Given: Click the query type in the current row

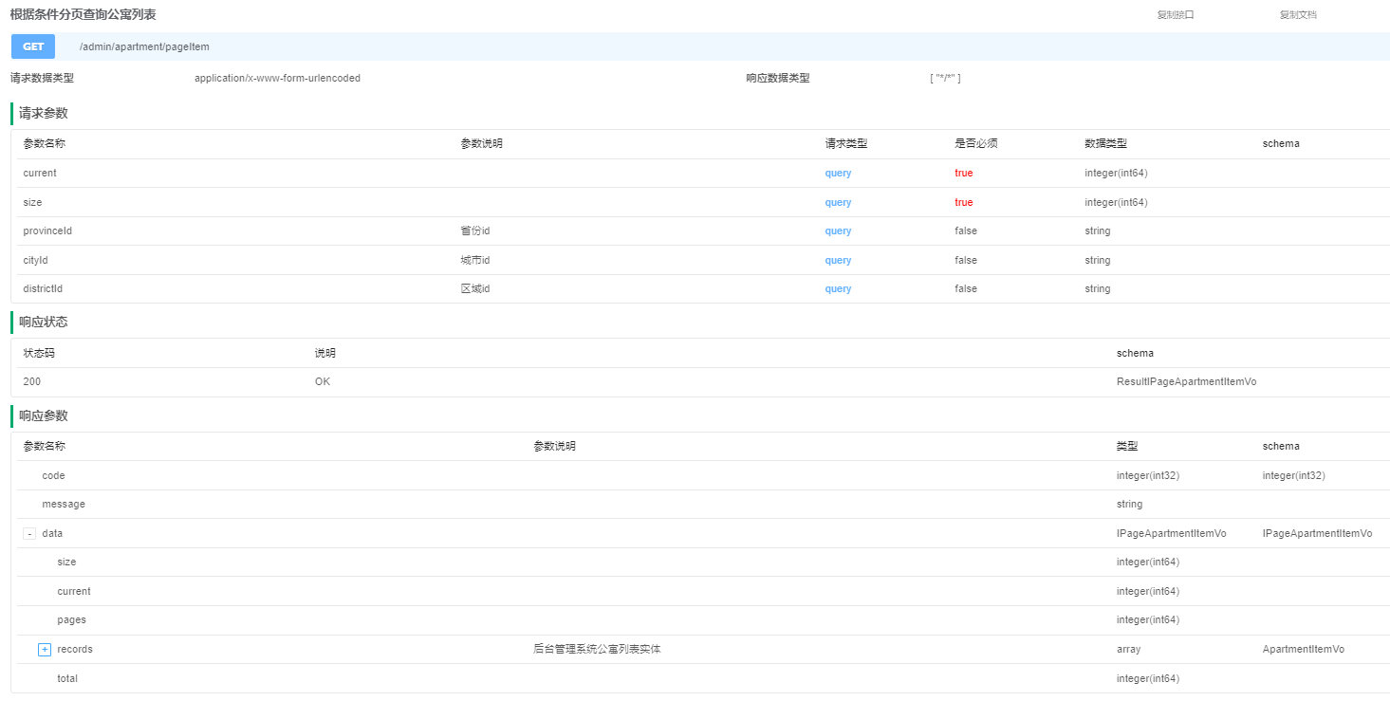Looking at the screenshot, I should pos(838,174).
